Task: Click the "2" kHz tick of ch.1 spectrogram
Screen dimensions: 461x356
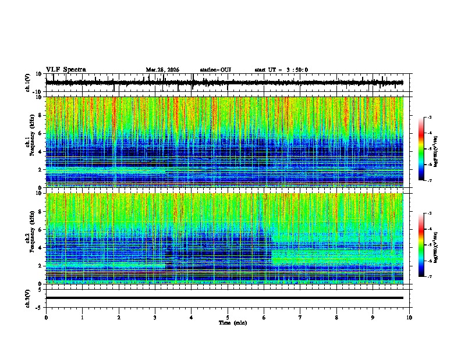Action: click(40, 170)
